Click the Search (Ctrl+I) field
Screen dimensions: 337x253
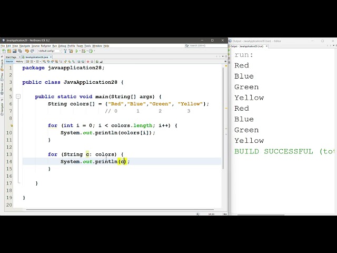206,46
